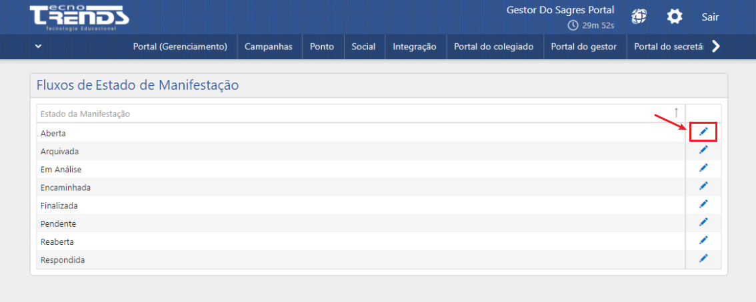The image size is (756, 302).
Task: Expand the menu chevron at navbar left
Action: (x=39, y=47)
